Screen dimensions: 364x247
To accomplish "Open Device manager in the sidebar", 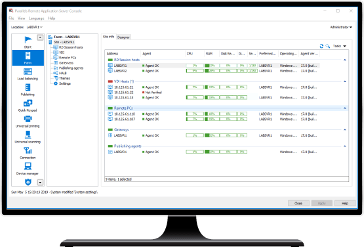I will click(28, 166).
